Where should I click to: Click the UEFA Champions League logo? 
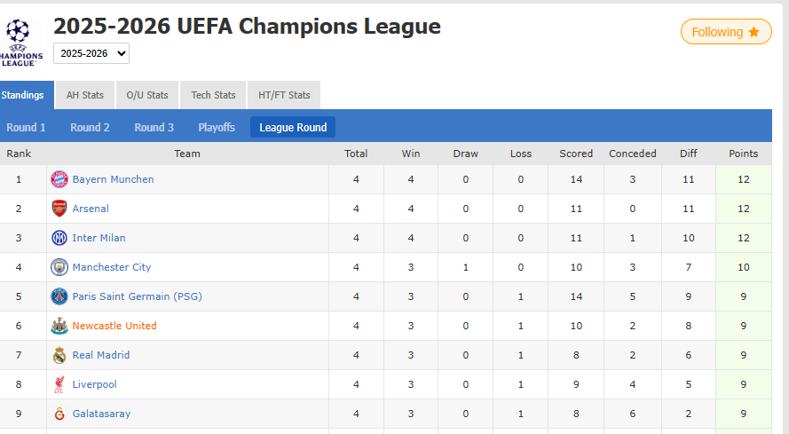[x=21, y=42]
